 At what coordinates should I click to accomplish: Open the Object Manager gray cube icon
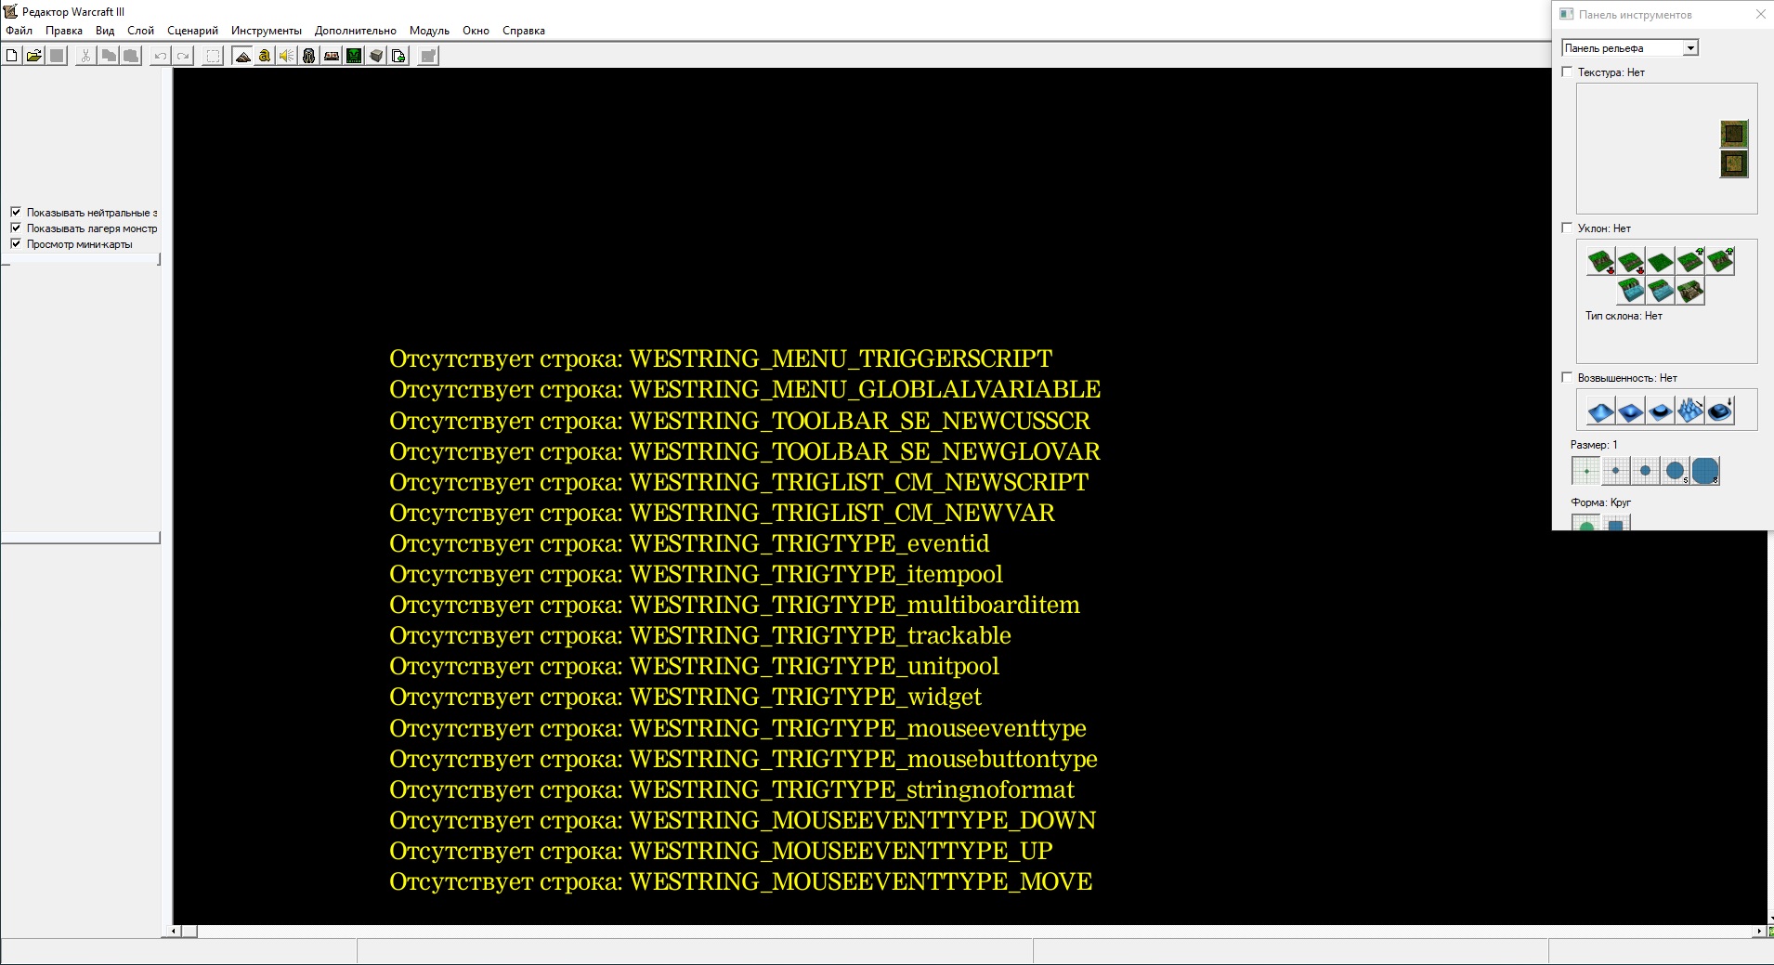point(376,56)
